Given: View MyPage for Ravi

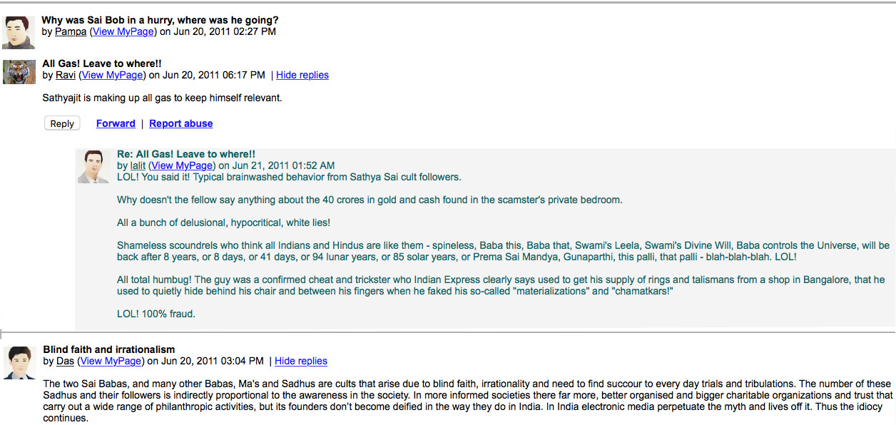Looking at the screenshot, I should click(113, 75).
